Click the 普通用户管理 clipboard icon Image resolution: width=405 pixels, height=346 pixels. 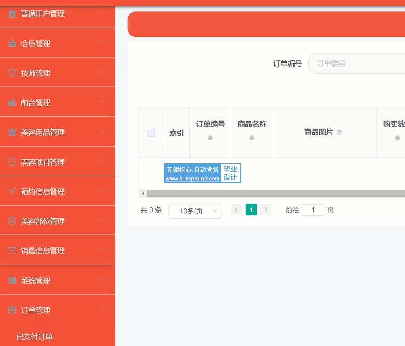point(12,13)
